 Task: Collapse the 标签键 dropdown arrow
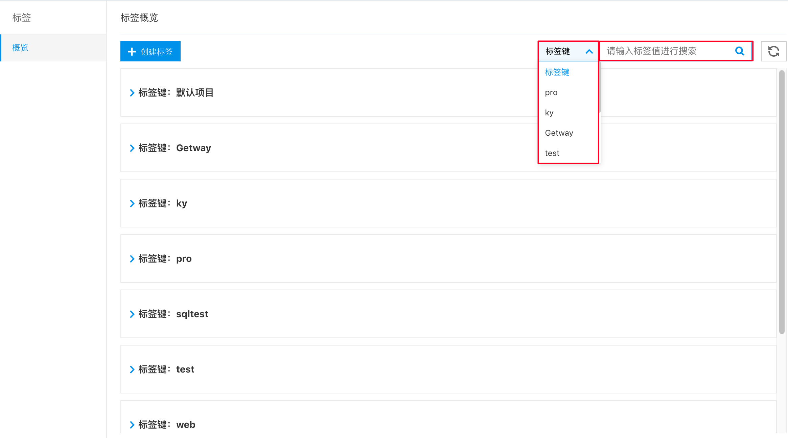pyautogui.click(x=589, y=51)
